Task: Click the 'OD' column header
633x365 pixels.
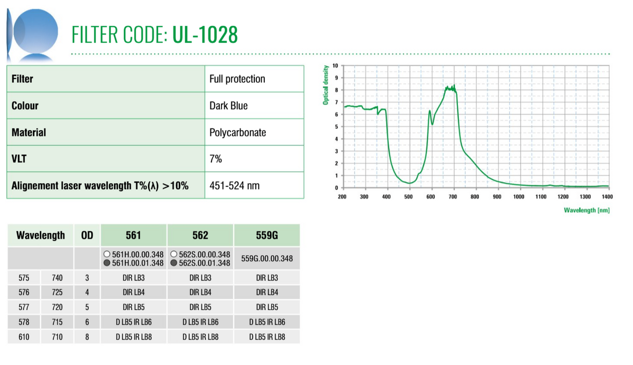Action: click(87, 235)
